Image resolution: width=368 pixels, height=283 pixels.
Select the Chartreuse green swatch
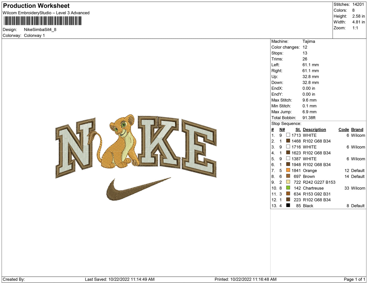288,188
